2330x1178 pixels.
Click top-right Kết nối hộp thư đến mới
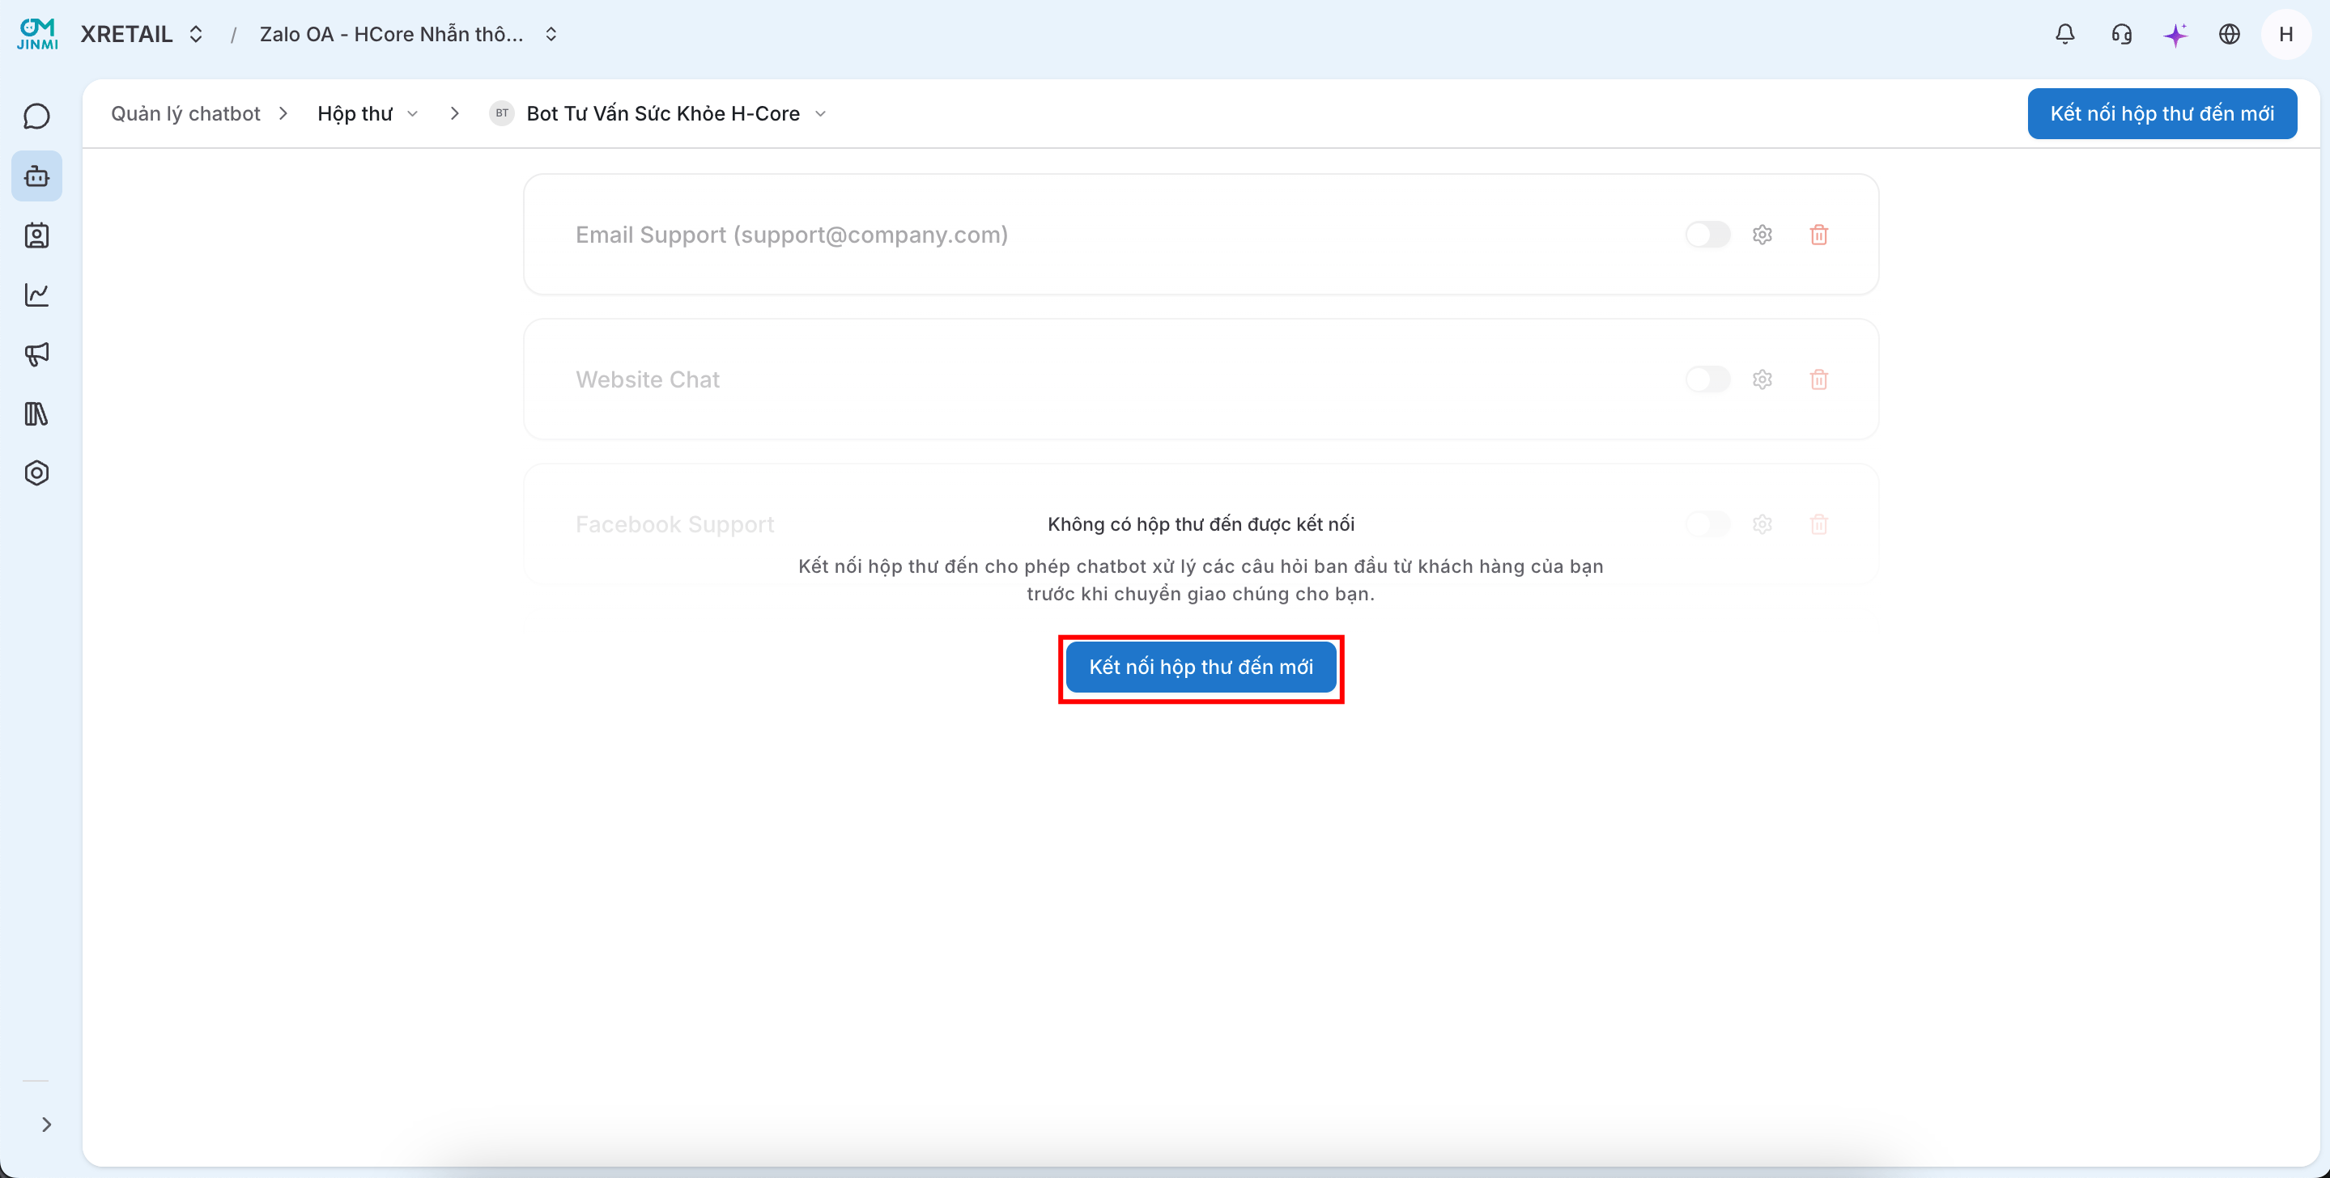[x=2161, y=113]
